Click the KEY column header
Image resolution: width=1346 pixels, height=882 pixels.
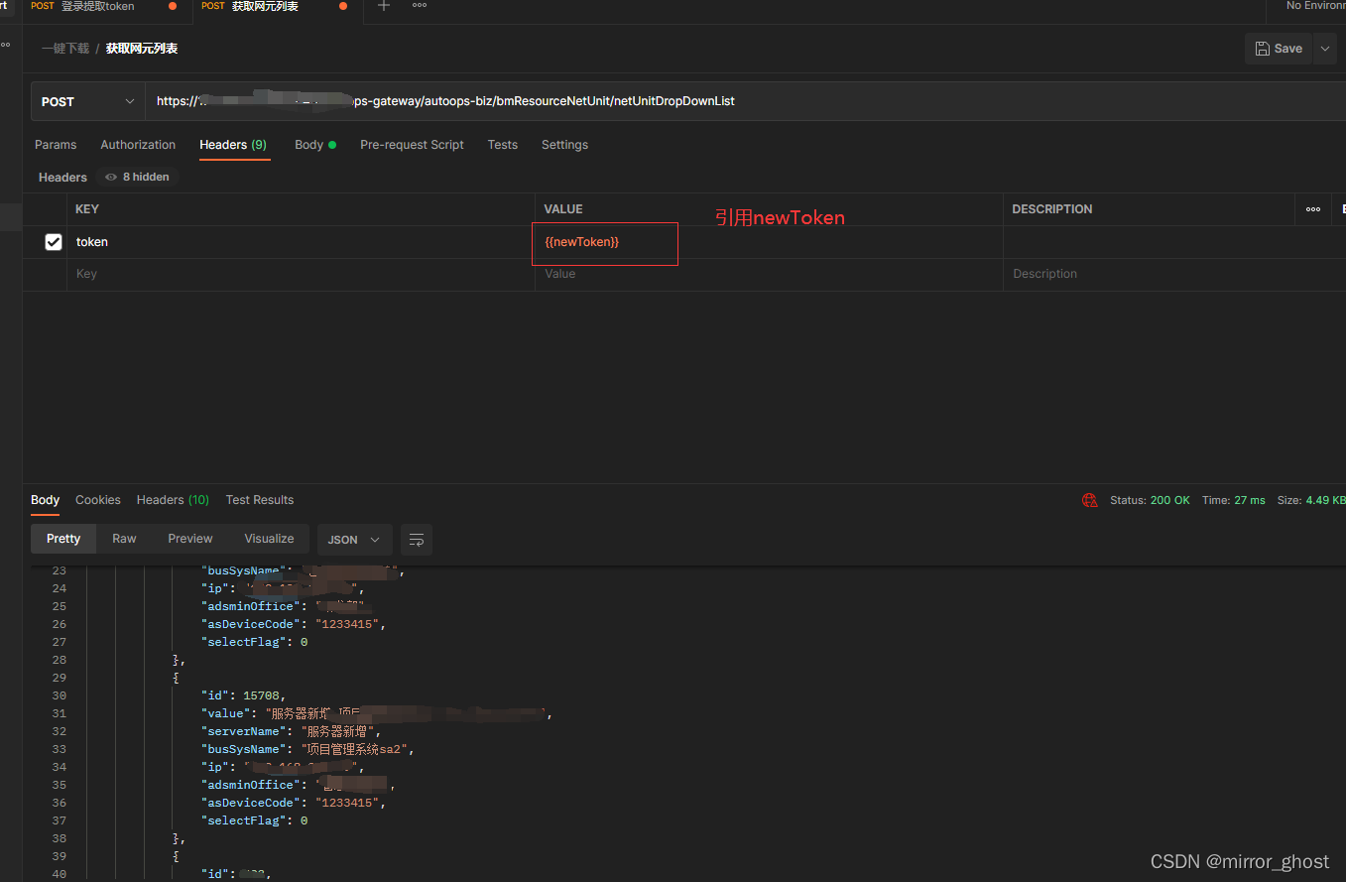pos(87,209)
